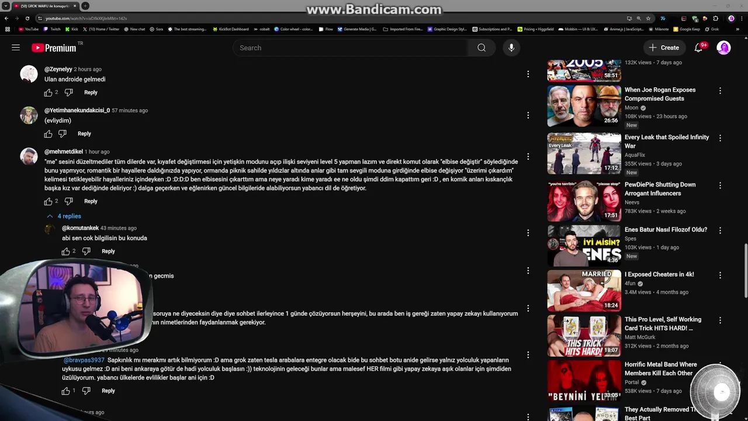The width and height of the screenshot is (748, 421).
Task: Open the I Exposed Cheaters thumbnail
Action: [x=584, y=291]
